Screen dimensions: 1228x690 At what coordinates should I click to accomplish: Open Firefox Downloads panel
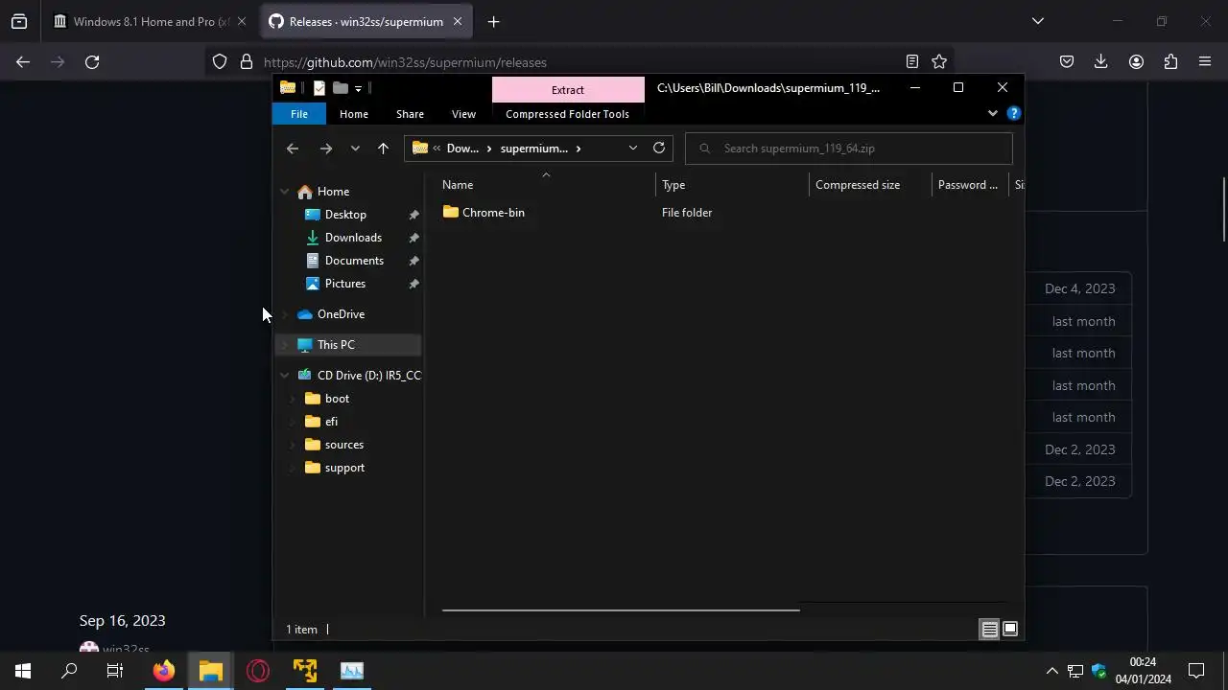1101,62
